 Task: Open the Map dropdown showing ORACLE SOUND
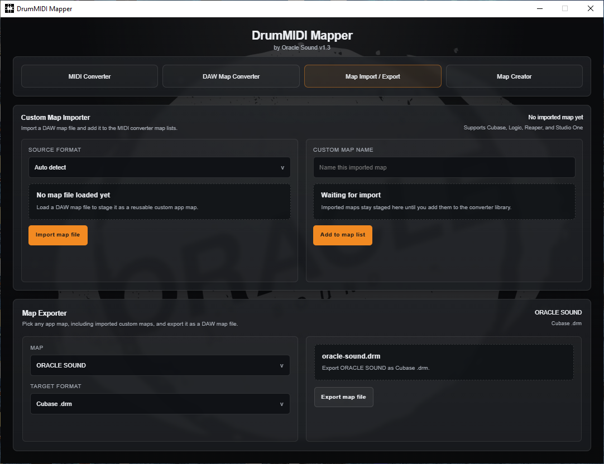coord(160,365)
